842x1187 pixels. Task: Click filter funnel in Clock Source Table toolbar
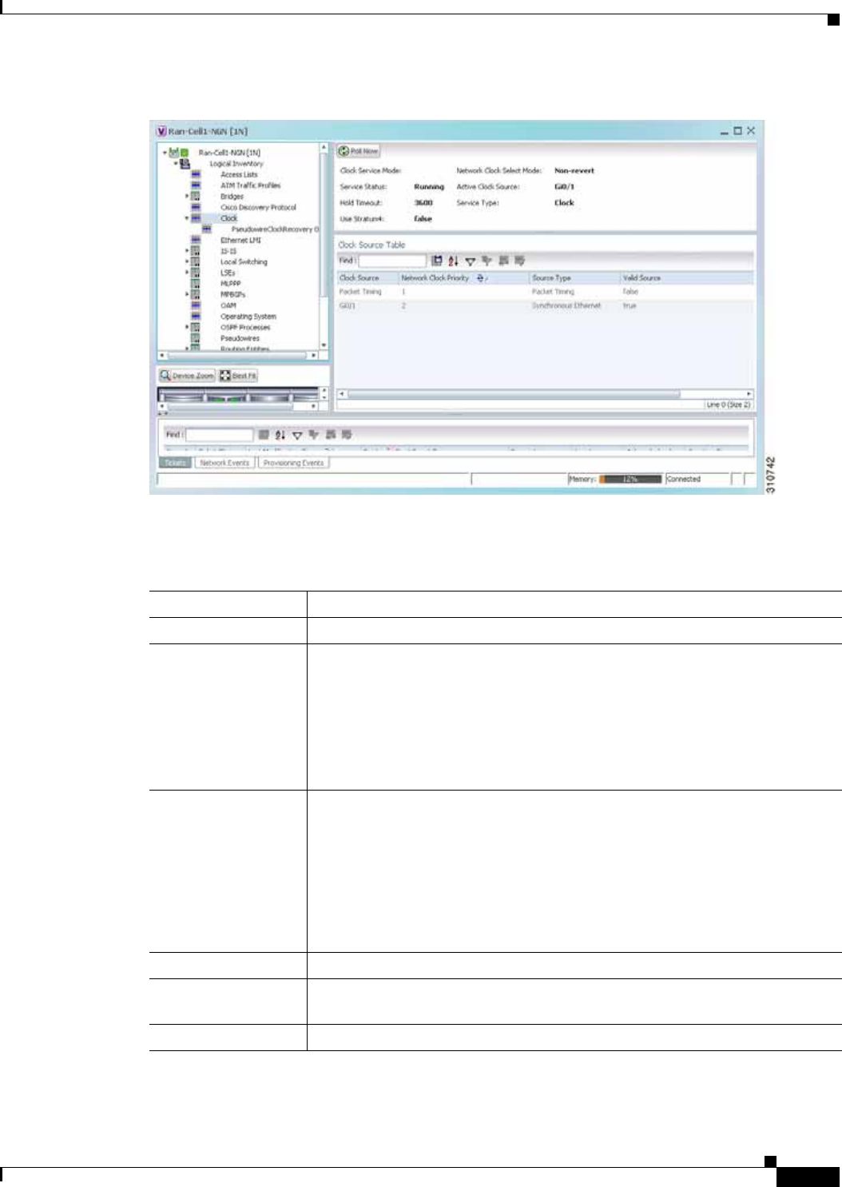[471, 261]
